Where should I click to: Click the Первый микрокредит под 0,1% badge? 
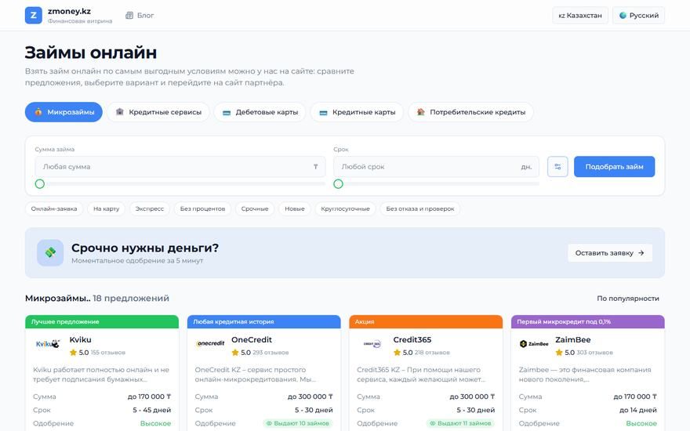tap(588, 321)
